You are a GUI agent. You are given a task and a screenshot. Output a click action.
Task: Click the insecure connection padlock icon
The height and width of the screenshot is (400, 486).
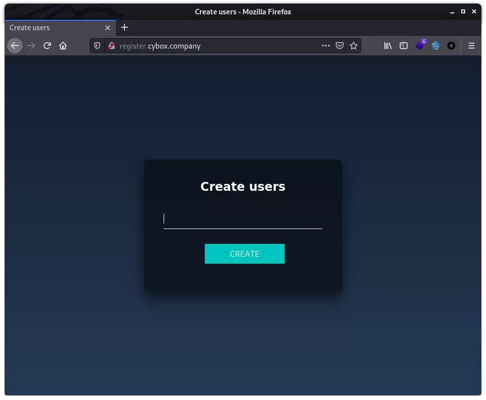tap(112, 46)
